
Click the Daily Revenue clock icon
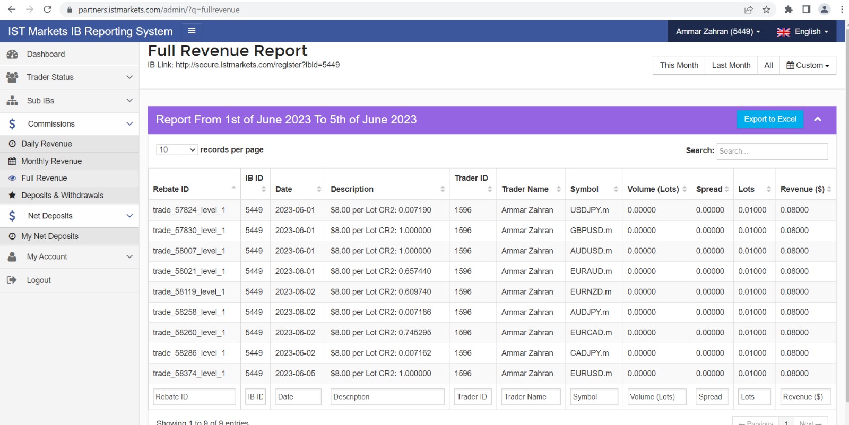(x=12, y=144)
